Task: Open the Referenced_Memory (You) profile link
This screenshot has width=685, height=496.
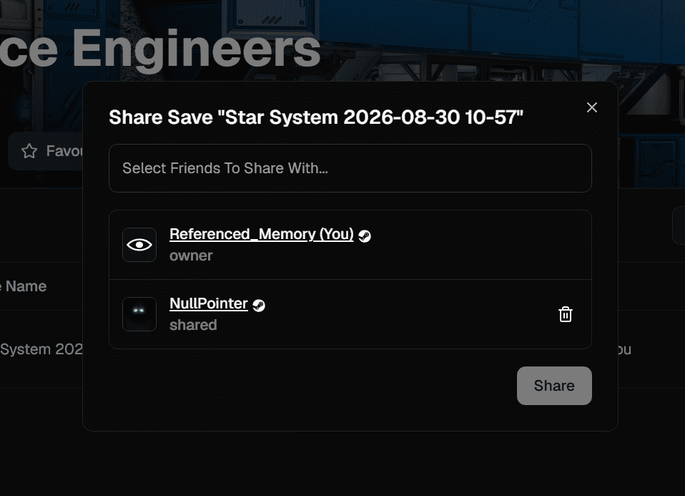Action: [261, 234]
